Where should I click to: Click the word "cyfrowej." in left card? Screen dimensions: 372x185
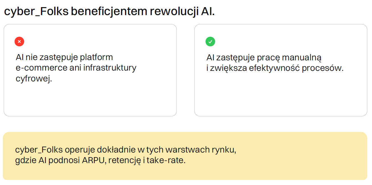[x=34, y=79]
